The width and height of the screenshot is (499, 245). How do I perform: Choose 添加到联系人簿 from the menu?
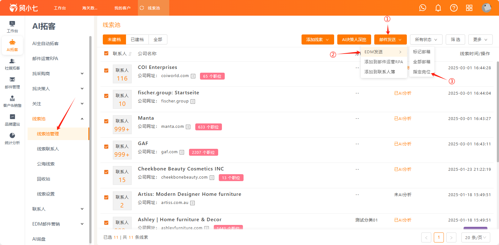[x=384, y=72]
